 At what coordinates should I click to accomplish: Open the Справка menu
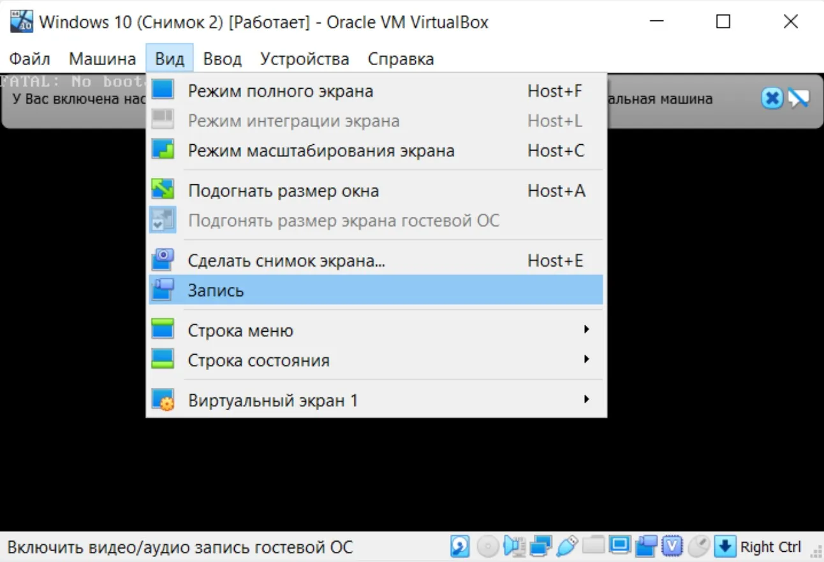(x=401, y=59)
